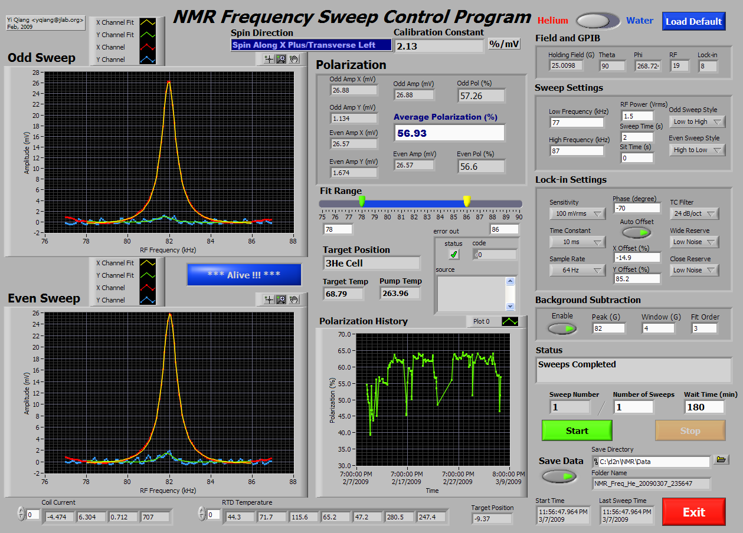Click the Calibration Constant 2.13 field
The height and width of the screenshot is (533, 743).
tap(438, 46)
